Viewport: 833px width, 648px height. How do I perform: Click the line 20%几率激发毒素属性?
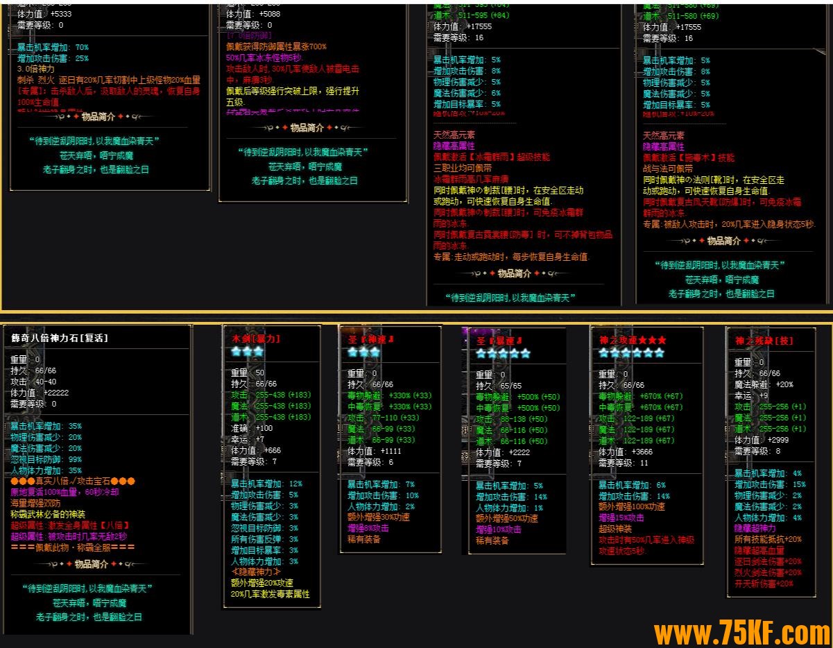pos(270,594)
